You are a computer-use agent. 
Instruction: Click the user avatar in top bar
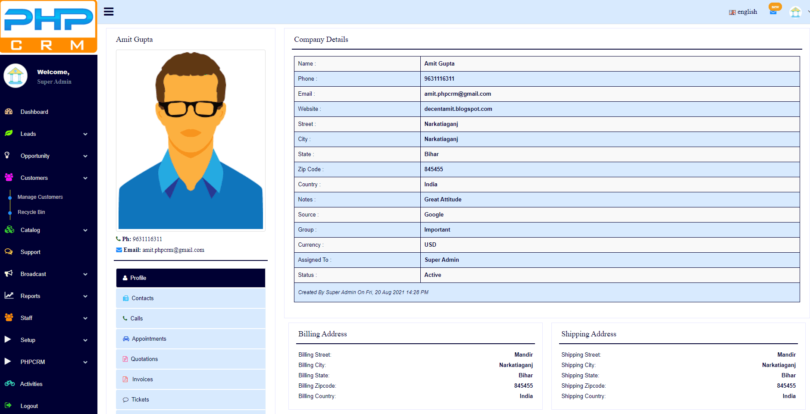pos(795,12)
